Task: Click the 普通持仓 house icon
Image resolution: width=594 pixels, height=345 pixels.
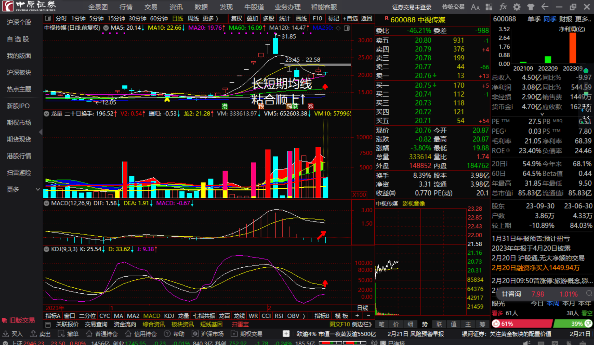Action: [89, 334]
